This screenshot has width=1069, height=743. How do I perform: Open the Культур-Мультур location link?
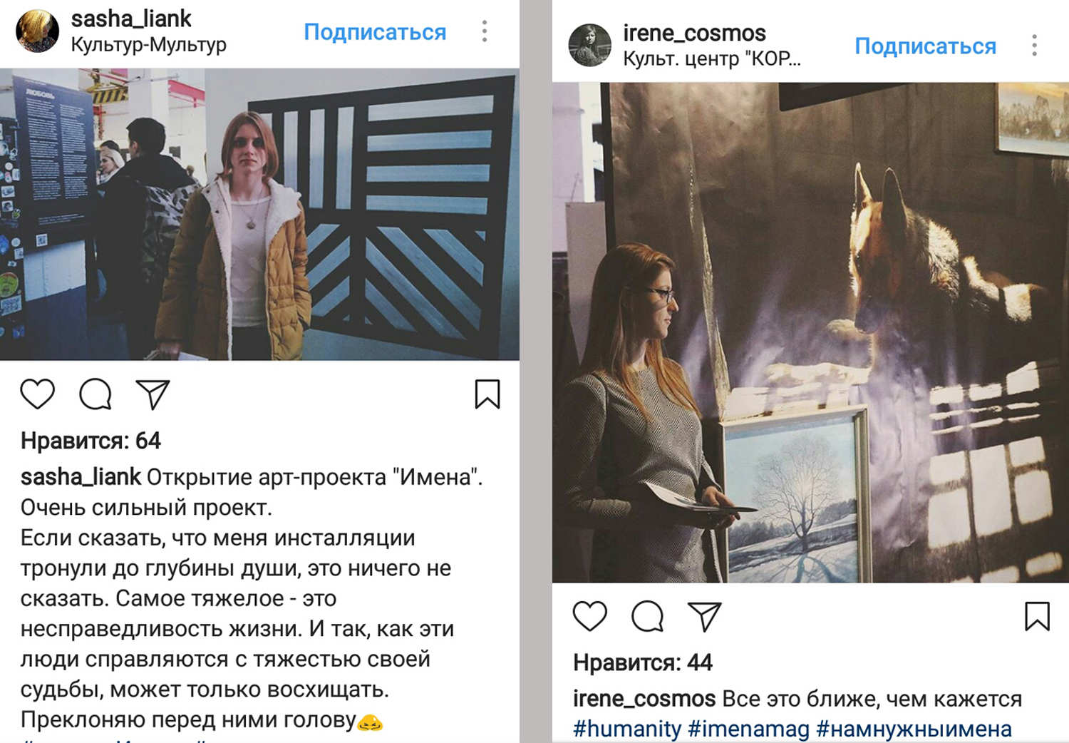[x=148, y=45]
